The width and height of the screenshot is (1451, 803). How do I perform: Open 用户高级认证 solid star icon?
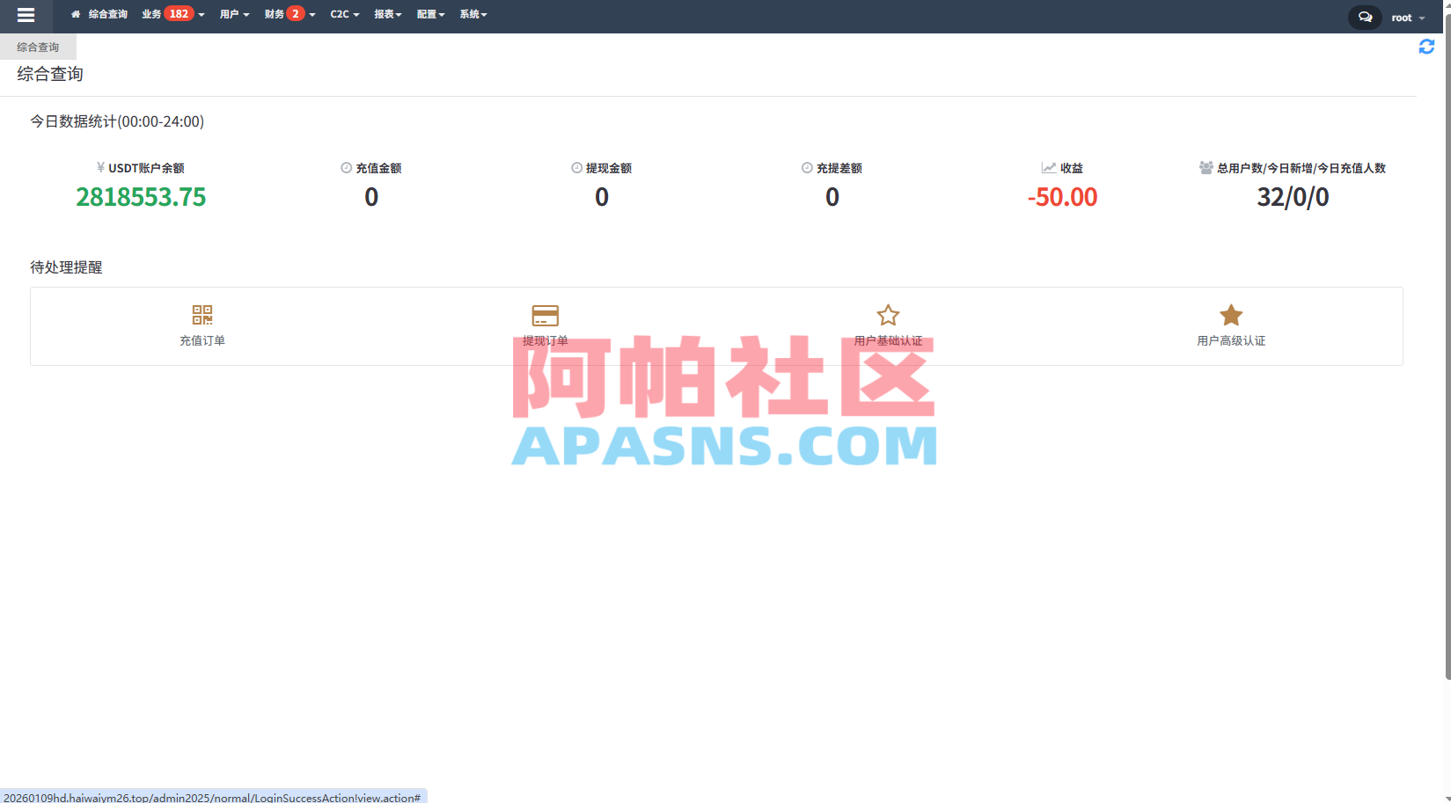1231,315
